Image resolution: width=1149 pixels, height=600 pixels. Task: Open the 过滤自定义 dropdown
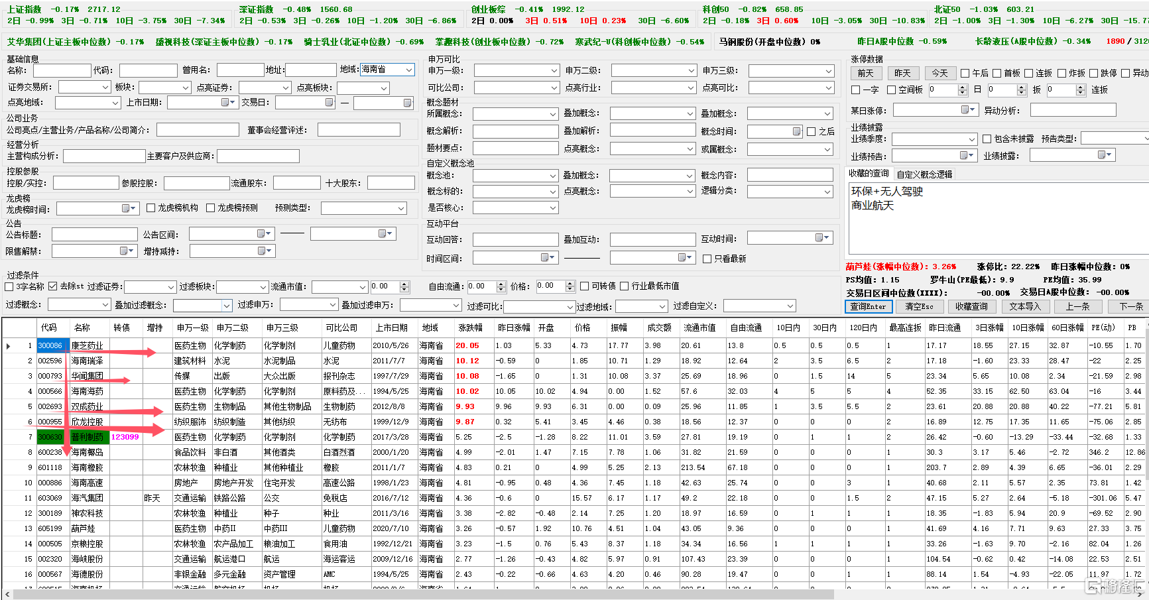point(759,306)
